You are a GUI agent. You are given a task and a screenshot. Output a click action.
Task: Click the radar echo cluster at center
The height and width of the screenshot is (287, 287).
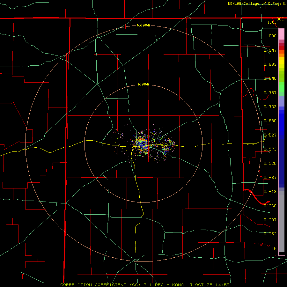click(144, 144)
